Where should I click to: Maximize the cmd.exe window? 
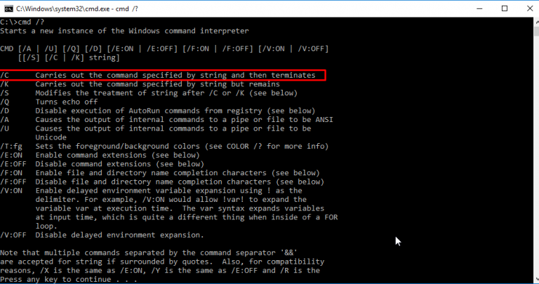point(505,8)
